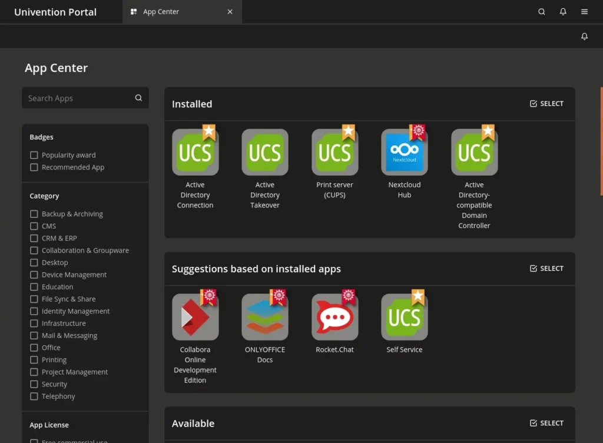Check the Mail & Messaging category filter
The height and width of the screenshot is (443, 603).
pos(34,335)
